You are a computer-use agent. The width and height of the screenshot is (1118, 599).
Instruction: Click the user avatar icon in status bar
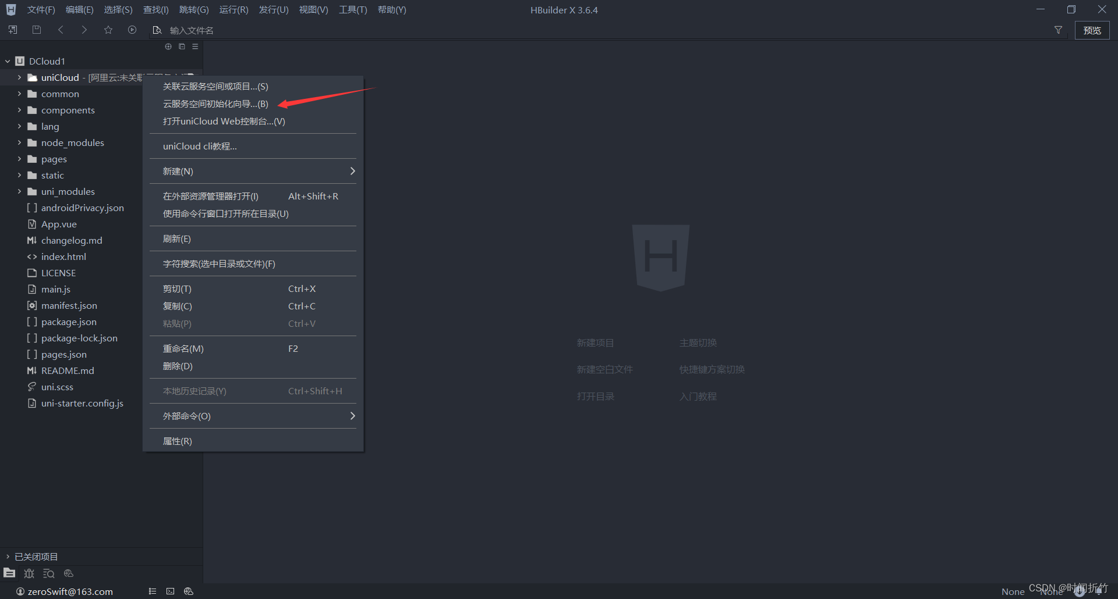(x=20, y=591)
